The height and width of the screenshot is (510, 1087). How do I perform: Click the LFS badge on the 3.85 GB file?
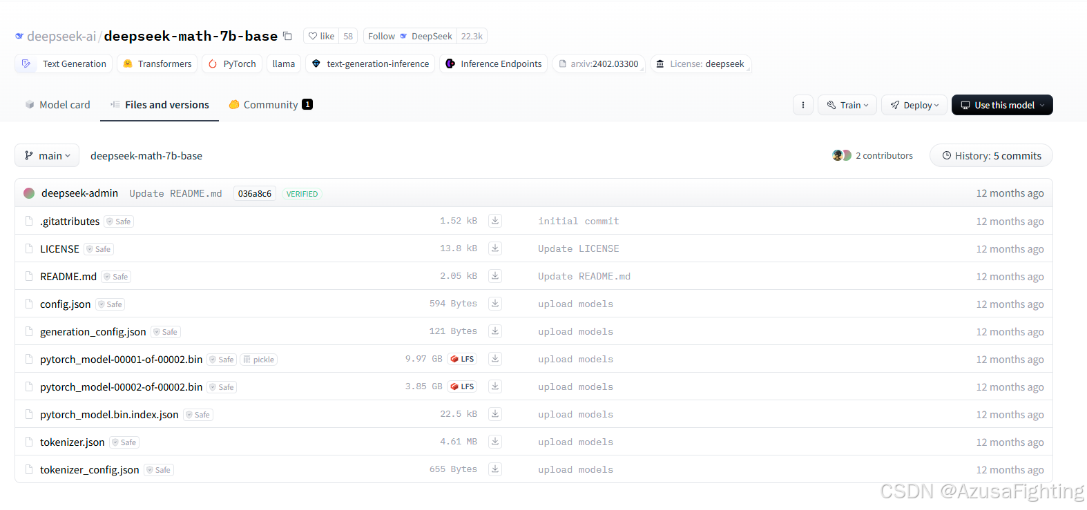(x=462, y=386)
